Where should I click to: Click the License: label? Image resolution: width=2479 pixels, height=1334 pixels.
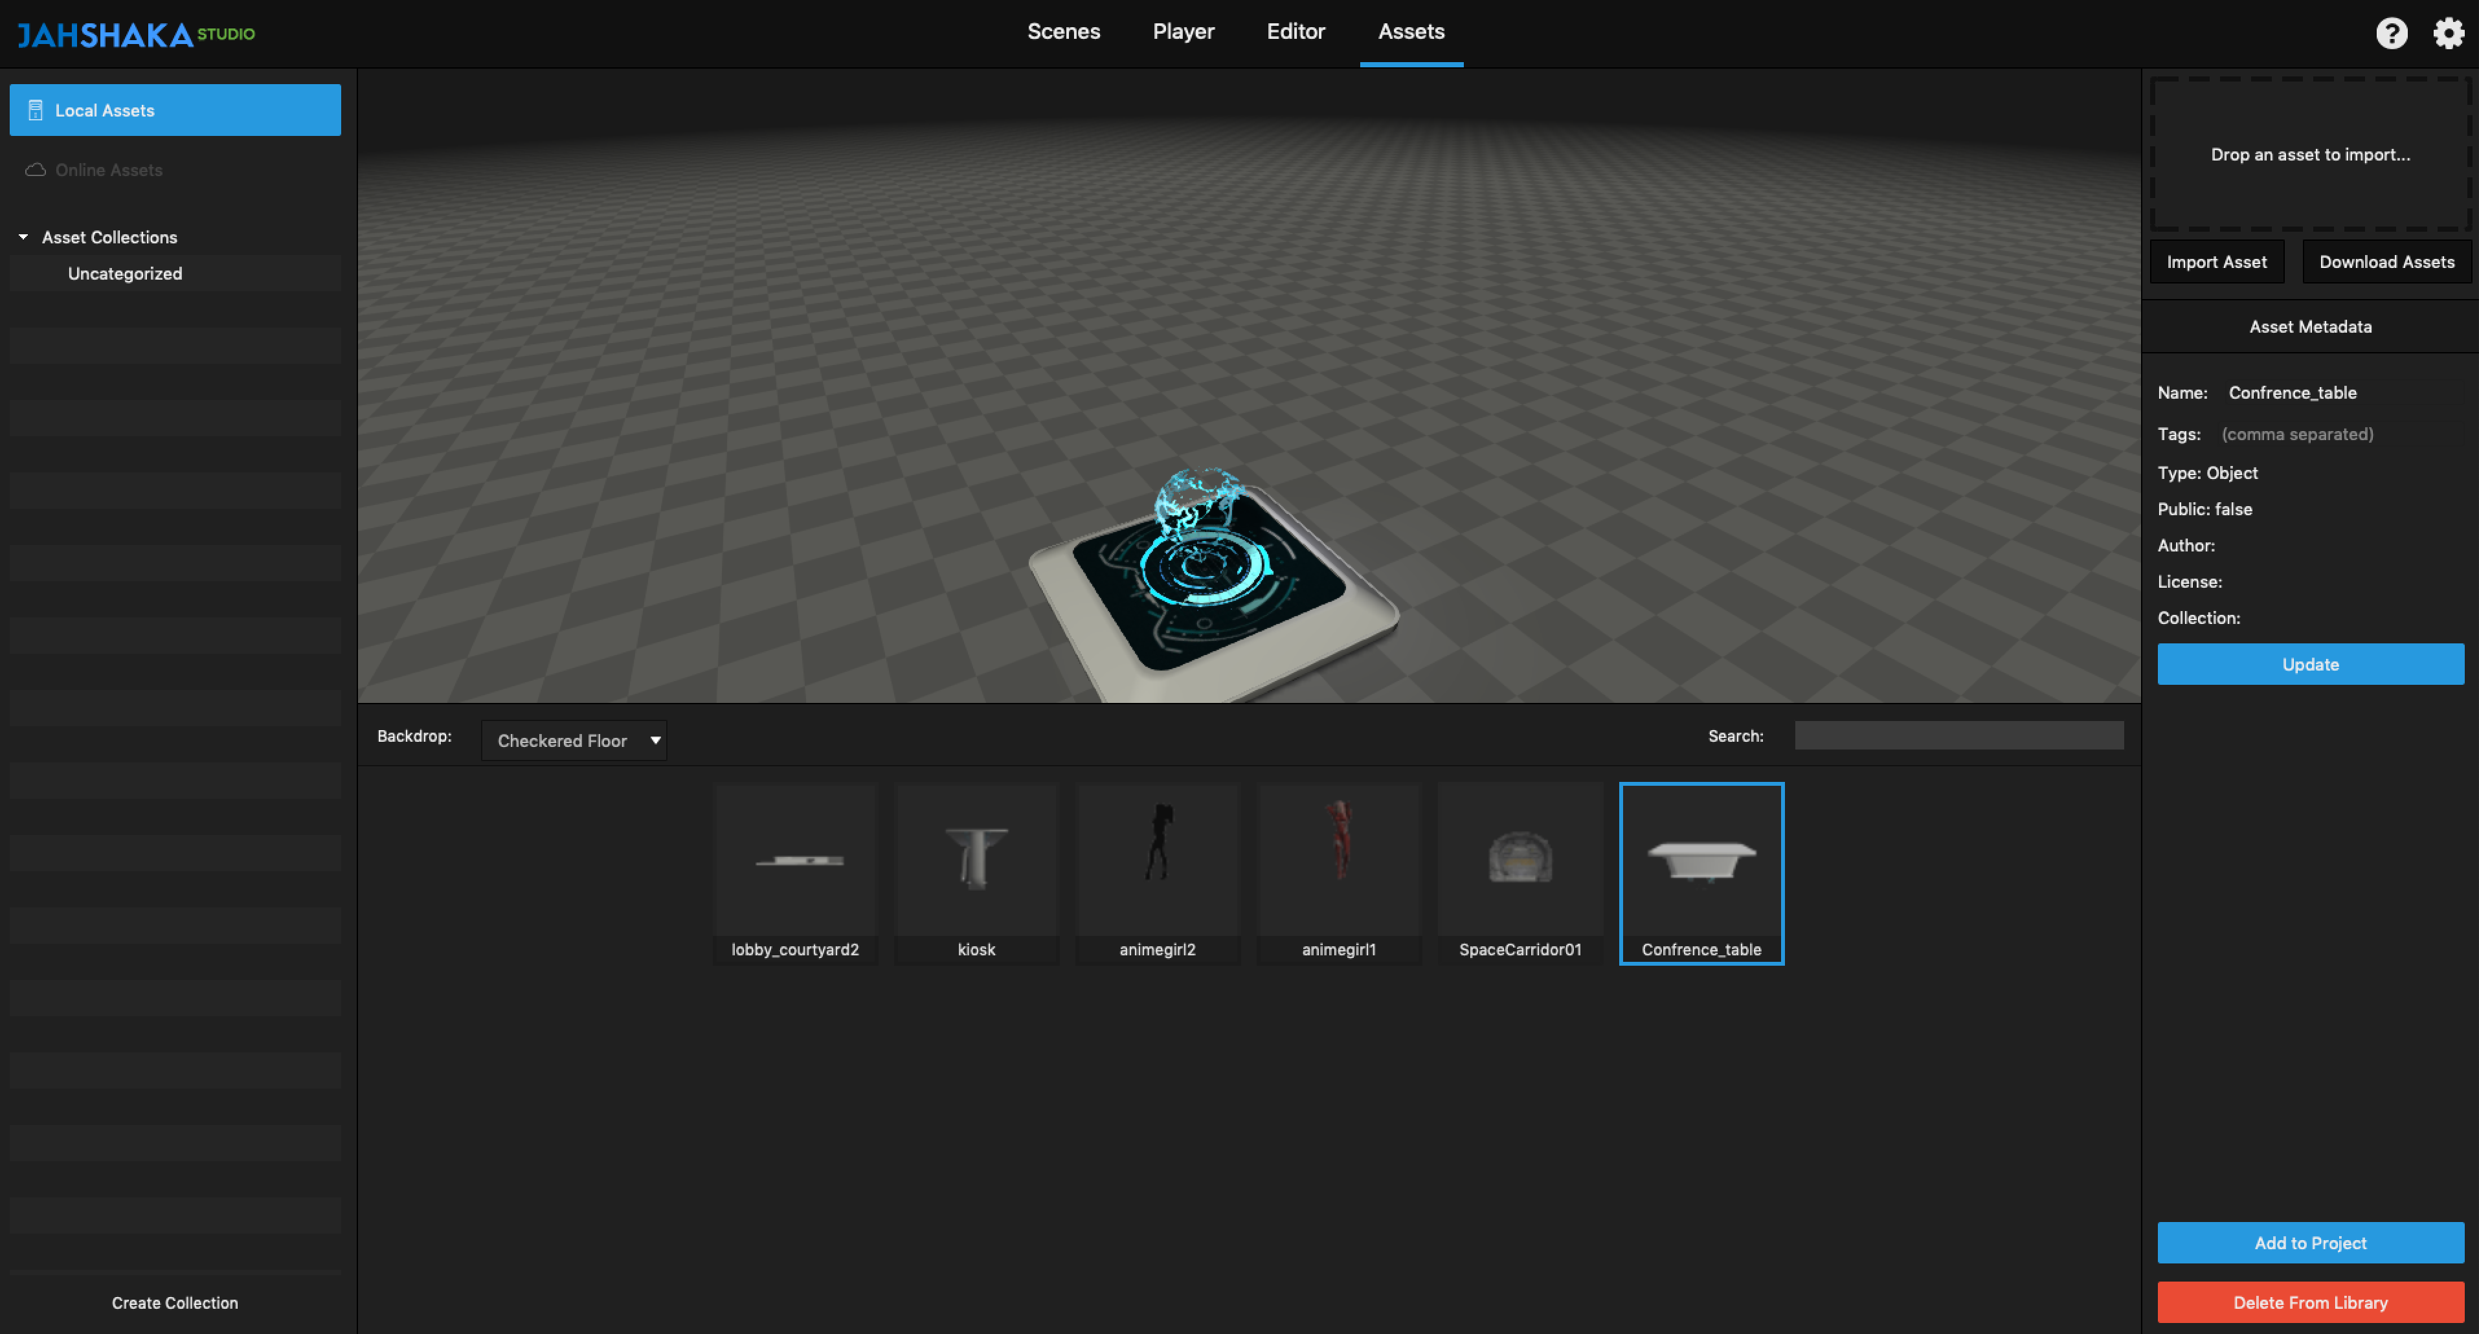[x=2190, y=582]
